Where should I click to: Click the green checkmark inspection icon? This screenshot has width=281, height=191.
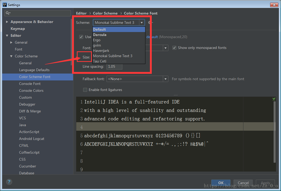274,99
